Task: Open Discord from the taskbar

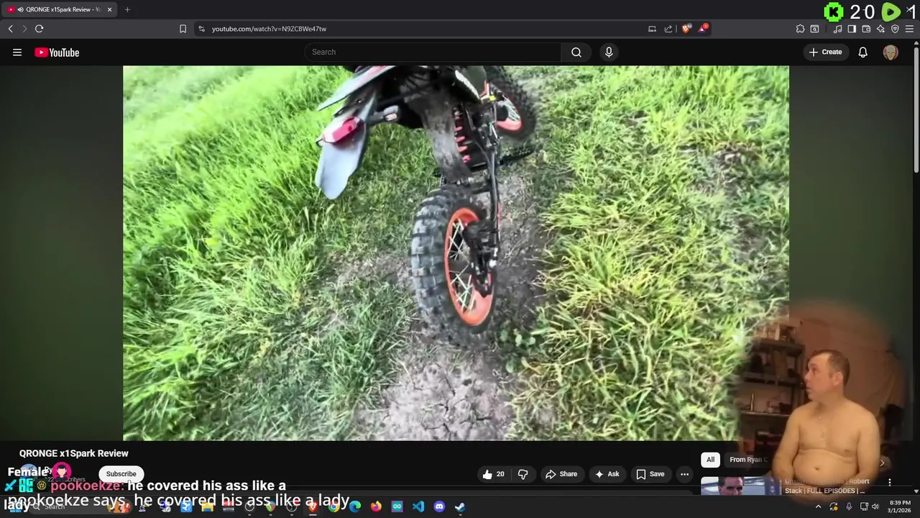Action: pos(439,506)
